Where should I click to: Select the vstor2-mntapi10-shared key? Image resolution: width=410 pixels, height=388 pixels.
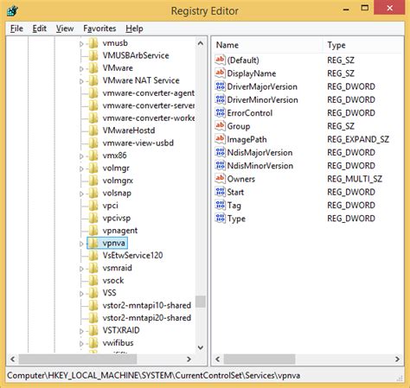click(147, 305)
